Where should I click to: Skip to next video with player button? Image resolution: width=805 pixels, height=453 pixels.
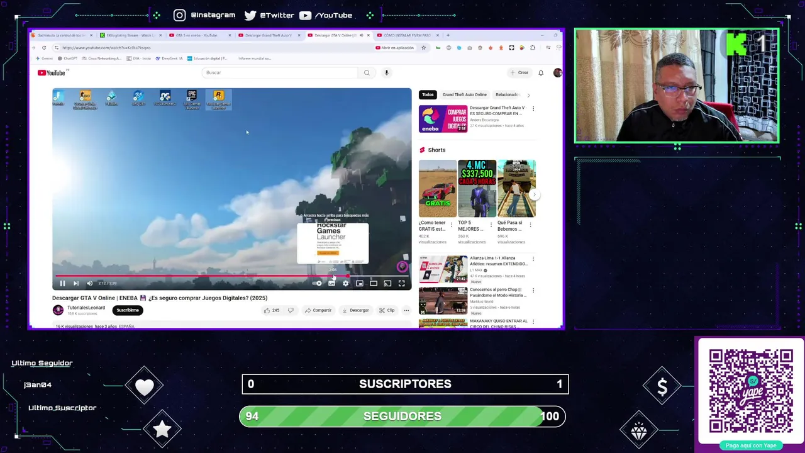[76, 284]
